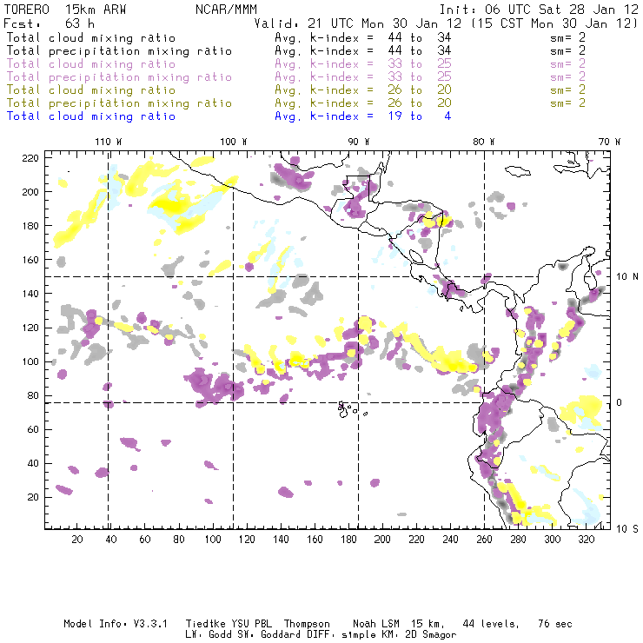Select the "Valid: 21 UTC Mon 30 Jan 12" text
Viewport: 643px width, 643px height.
pyautogui.click(x=357, y=23)
